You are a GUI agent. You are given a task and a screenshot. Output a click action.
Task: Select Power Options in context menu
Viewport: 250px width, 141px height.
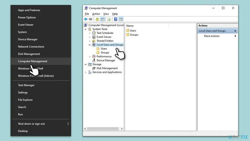pos(41,18)
